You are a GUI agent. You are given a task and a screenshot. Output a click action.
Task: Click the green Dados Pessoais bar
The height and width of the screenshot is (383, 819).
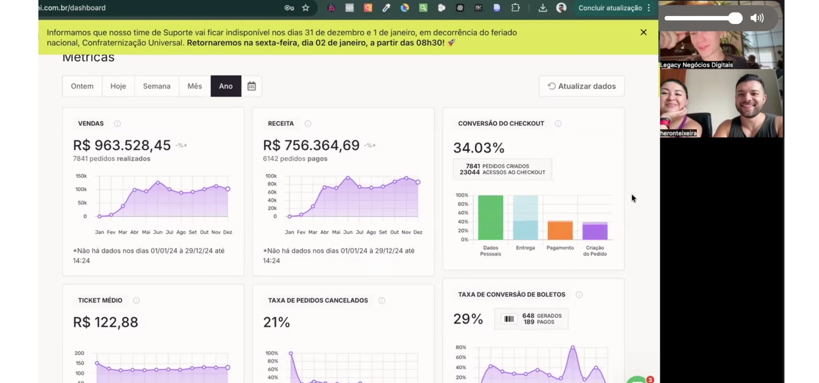pyautogui.click(x=490, y=217)
